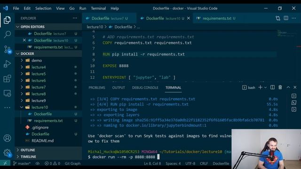Open Manage gear settings icon
301x169 pixels.
click(8, 153)
